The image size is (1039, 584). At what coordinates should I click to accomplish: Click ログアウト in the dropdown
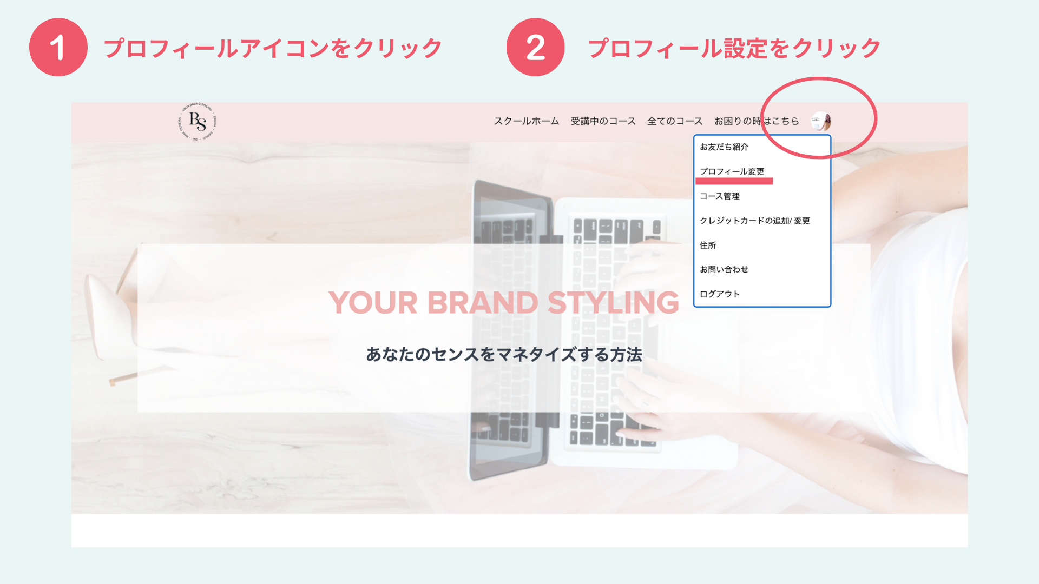(720, 294)
